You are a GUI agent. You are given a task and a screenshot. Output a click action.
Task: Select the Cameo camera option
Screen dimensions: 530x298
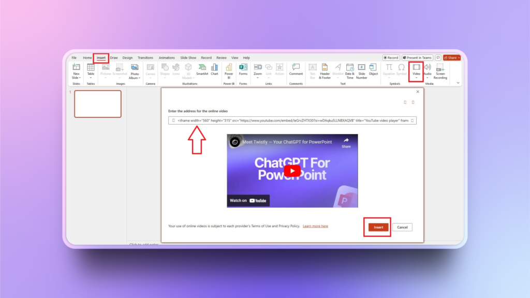point(151,71)
